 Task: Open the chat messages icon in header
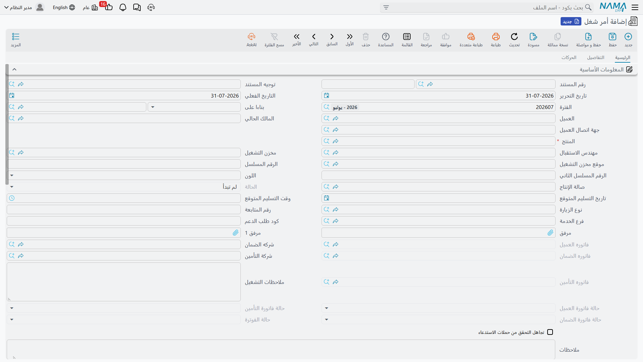137,7
